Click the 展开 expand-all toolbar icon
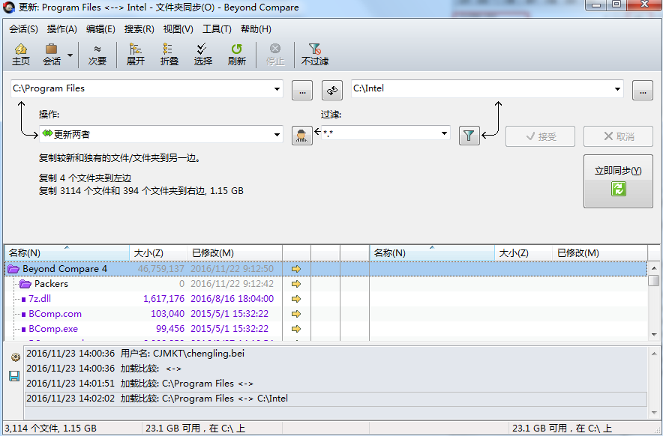The image size is (663, 436). (135, 52)
